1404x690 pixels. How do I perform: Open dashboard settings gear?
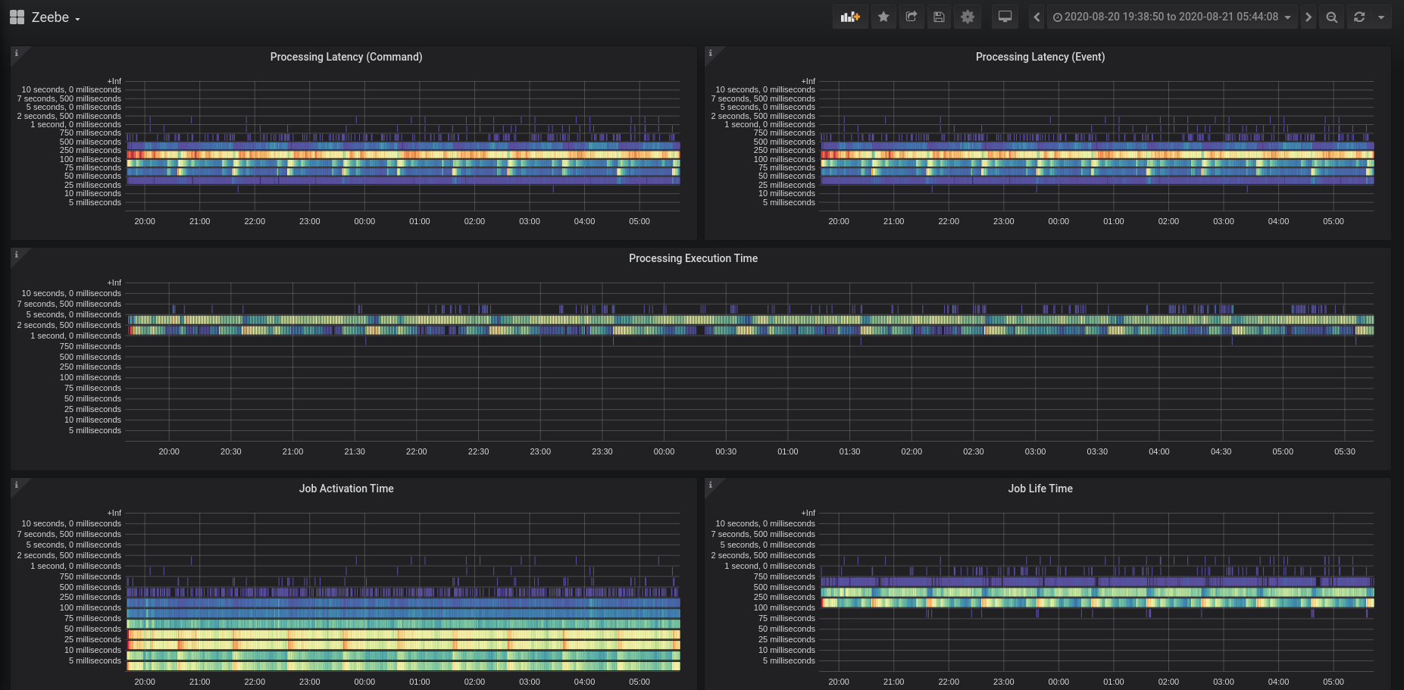968,17
